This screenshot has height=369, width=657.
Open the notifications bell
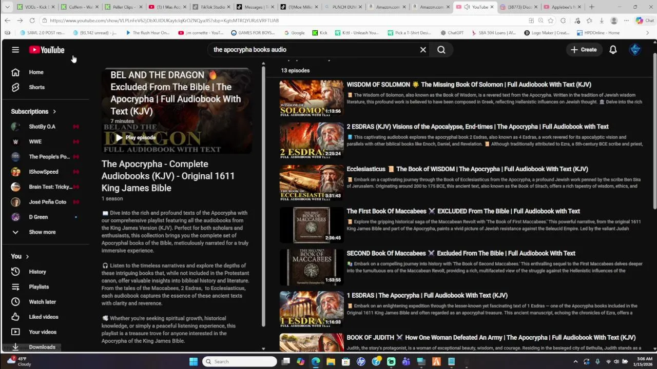point(613,50)
